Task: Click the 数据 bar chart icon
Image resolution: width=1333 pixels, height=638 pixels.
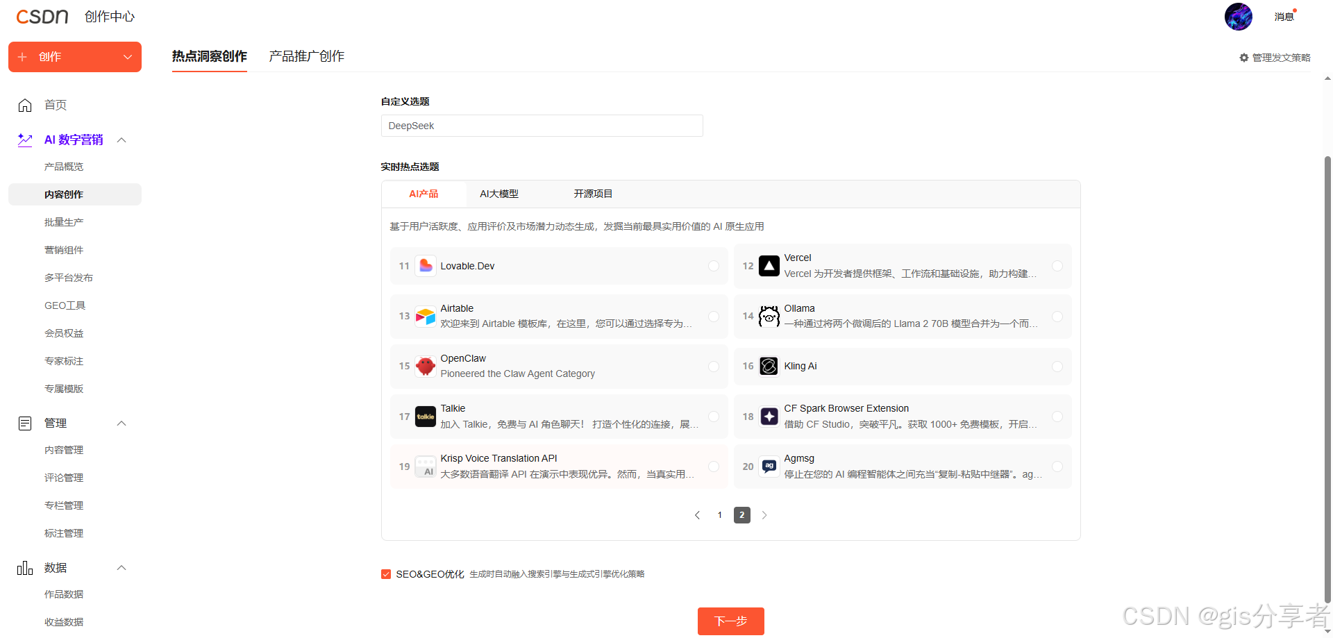Action: (25, 567)
